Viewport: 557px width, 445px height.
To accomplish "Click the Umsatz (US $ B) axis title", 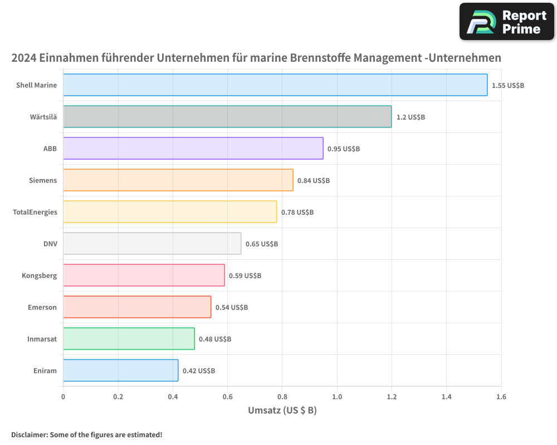I will click(x=282, y=410).
